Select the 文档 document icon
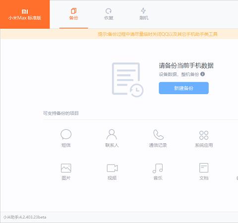The width and height of the screenshot is (238, 223). [x=204, y=167]
